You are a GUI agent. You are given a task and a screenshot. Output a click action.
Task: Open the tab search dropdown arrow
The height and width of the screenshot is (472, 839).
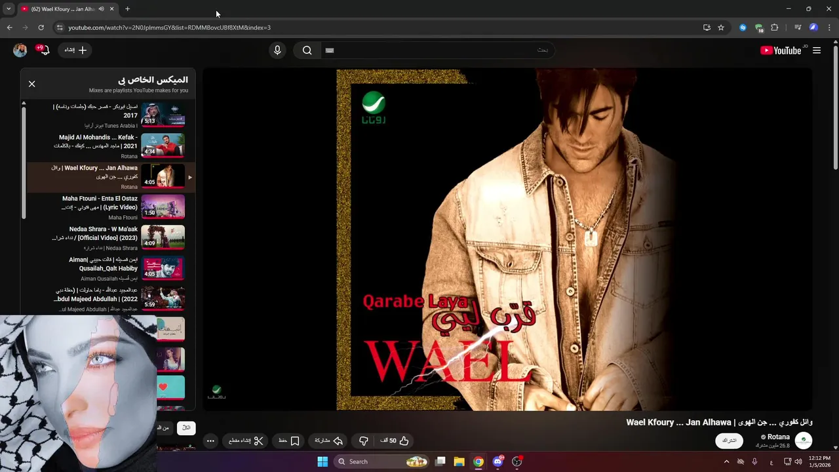[x=9, y=9]
